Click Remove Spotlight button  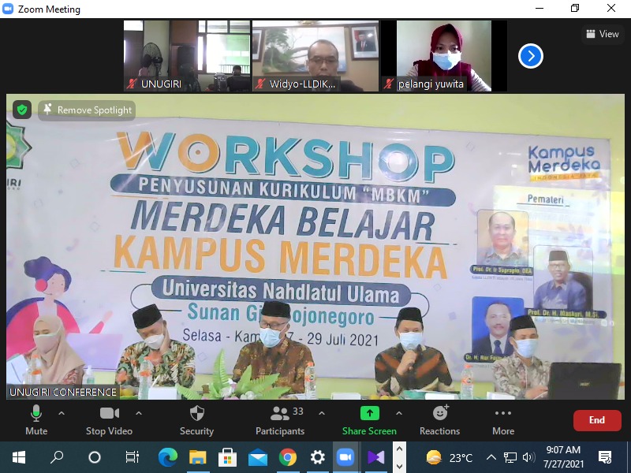point(87,110)
